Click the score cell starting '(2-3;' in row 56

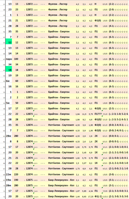click(118, 109)
